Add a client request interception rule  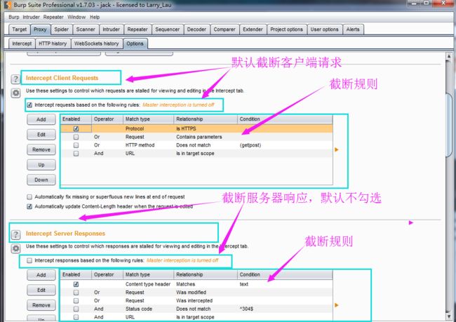[x=41, y=119]
